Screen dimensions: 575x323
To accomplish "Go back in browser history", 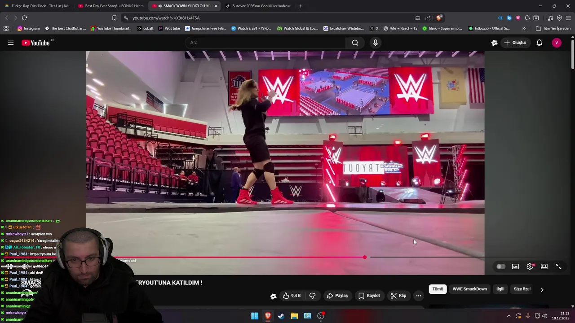I will [x=6, y=18].
